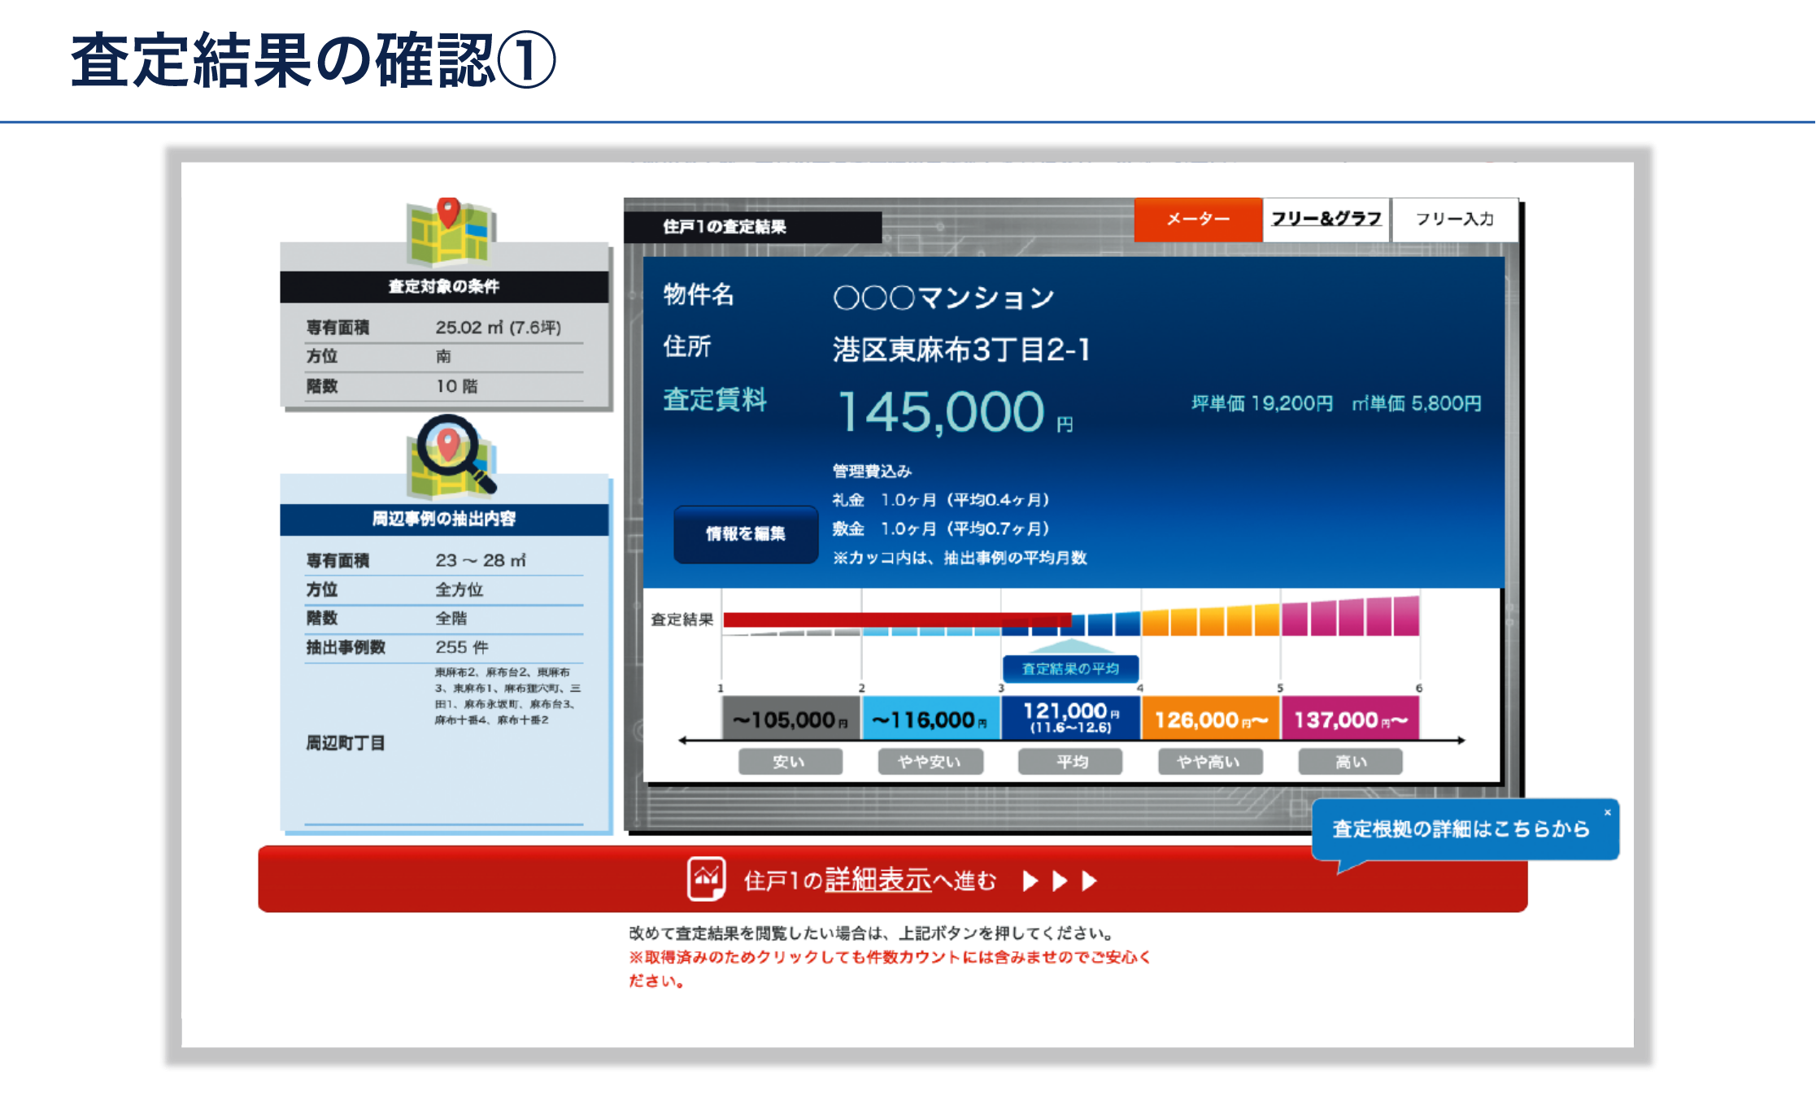Image resolution: width=1816 pixels, height=1109 pixels.
Task: Click the chart icon on red button
Action: click(706, 879)
